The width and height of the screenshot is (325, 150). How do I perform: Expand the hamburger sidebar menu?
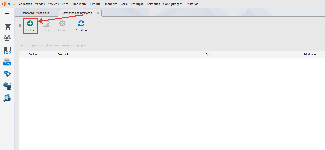click(x=7, y=14)
